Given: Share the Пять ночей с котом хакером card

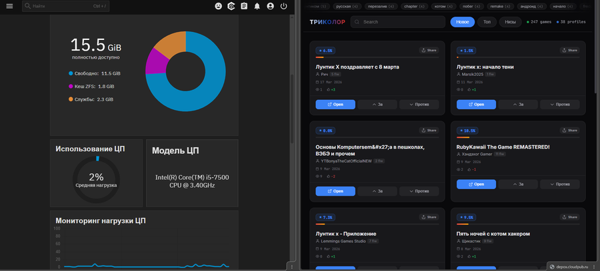Looking at the screenshot, I should point(570,217).
